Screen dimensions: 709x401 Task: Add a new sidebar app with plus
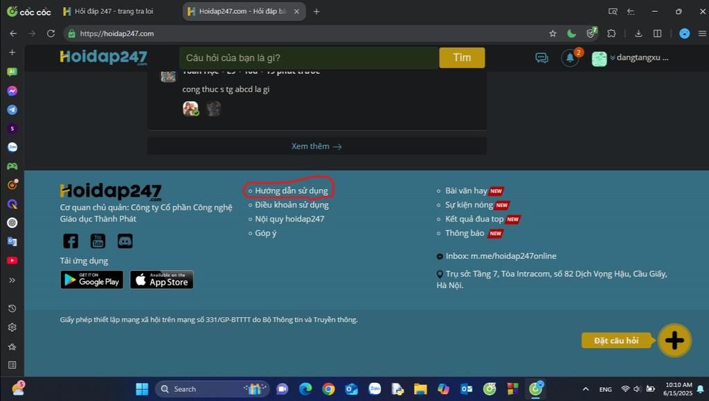[x=12, y=53]
